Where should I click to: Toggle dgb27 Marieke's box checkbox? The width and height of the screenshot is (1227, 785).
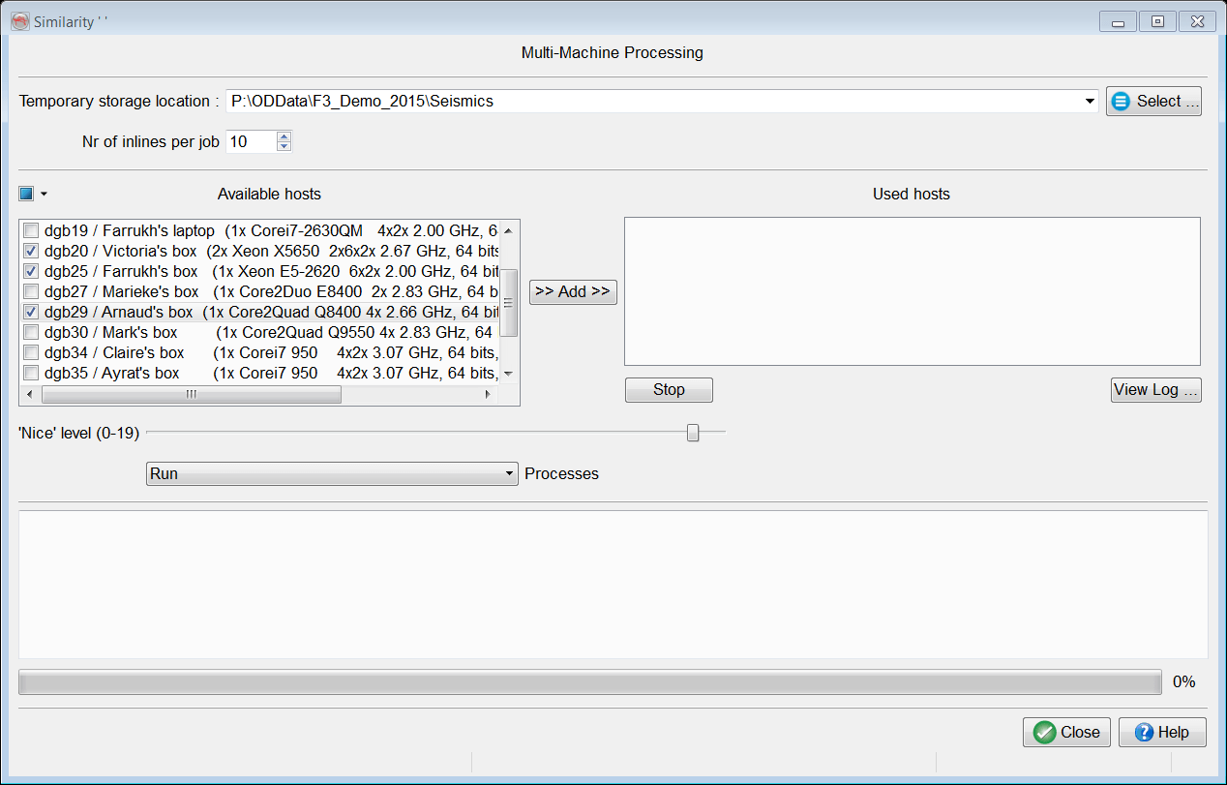pos(31,291)
